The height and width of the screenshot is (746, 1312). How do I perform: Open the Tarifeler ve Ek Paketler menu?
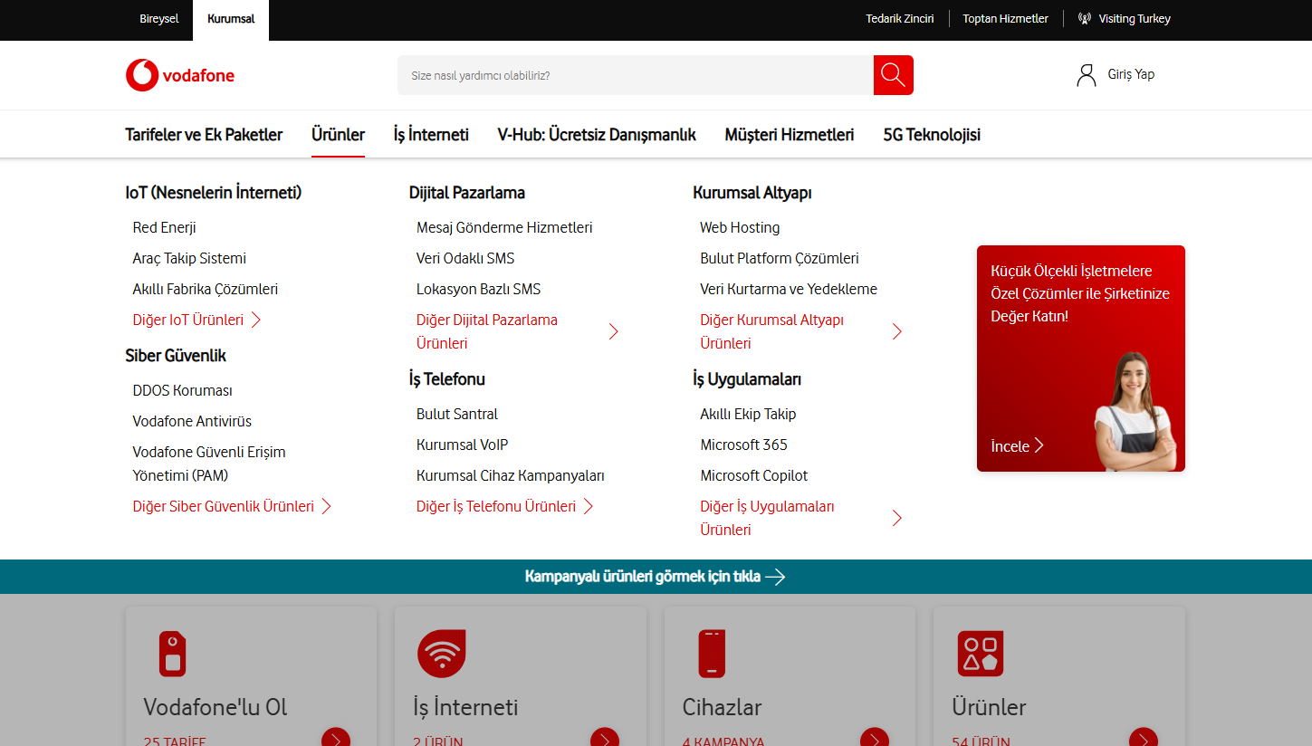click(204, 134)
